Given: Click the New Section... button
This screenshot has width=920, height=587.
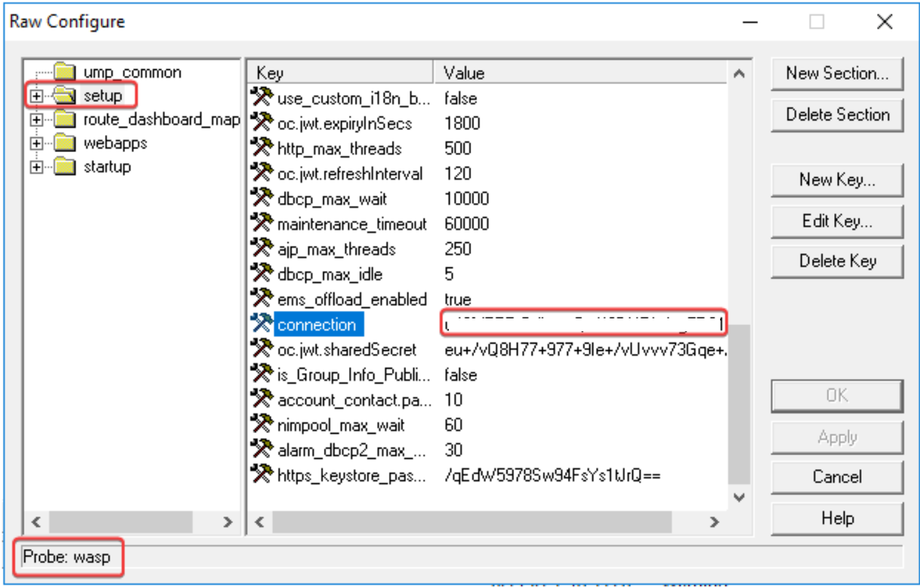Looking at the screenshot, I should coord(837,74).
